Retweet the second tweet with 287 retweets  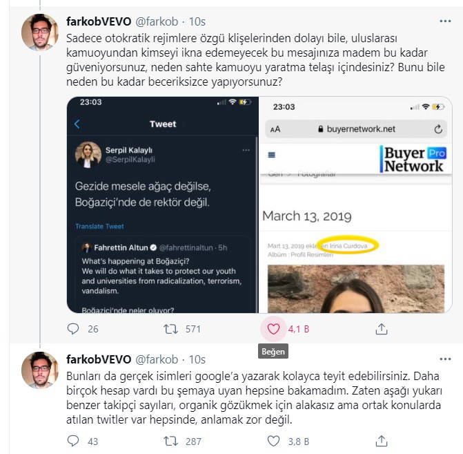click(x=168, y=440)
